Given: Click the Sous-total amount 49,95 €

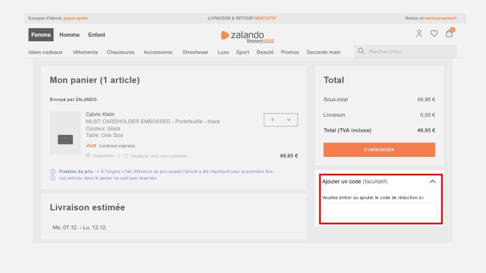Looking at the screenshot, I should tap(426, 100).
